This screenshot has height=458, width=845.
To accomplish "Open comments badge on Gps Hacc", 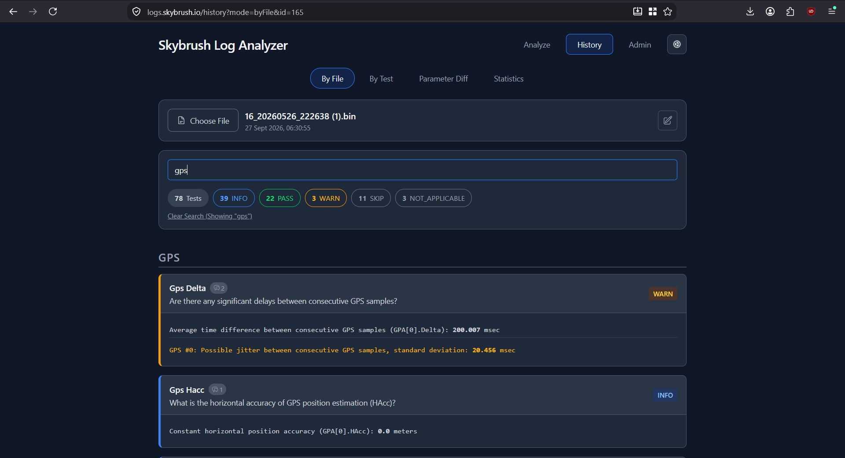I will tap(217, 390).
